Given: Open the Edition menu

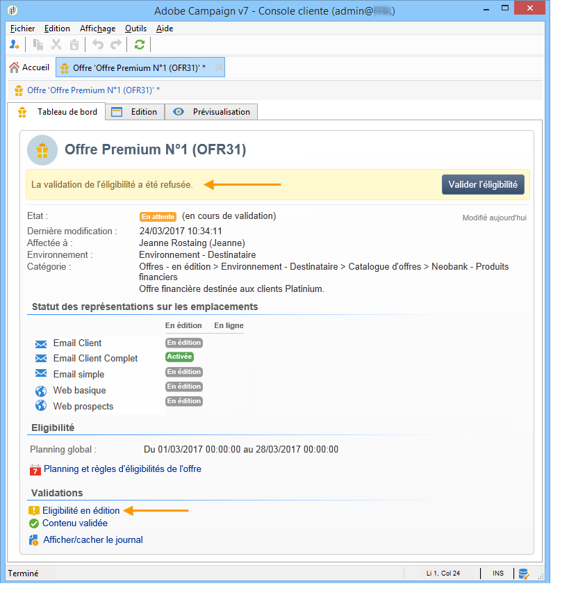Looking at the screenshot, I should pos(57,29).
